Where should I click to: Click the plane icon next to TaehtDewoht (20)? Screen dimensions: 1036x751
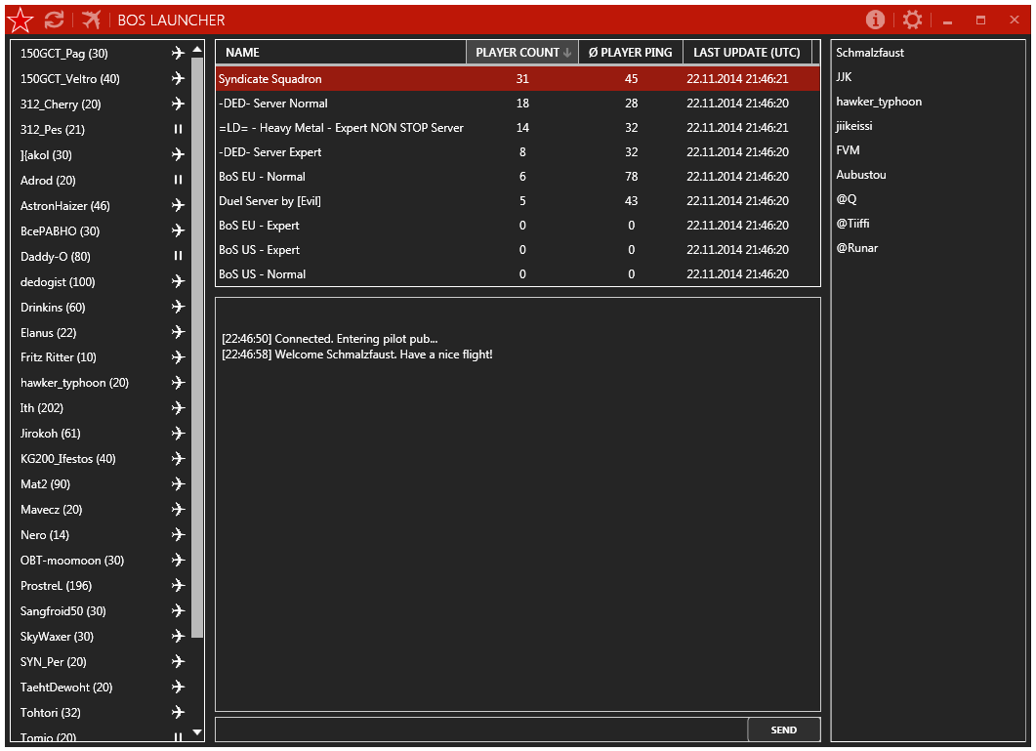coord(178,687)
